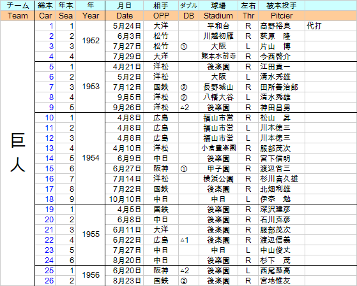Click pitcher name 今西啓介
357x286 pixels.
(275, 56)
